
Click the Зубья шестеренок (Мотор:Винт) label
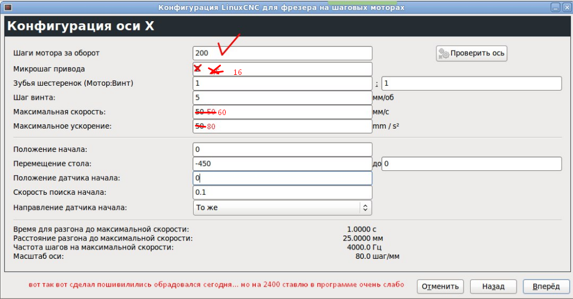(x=73, y=83)
